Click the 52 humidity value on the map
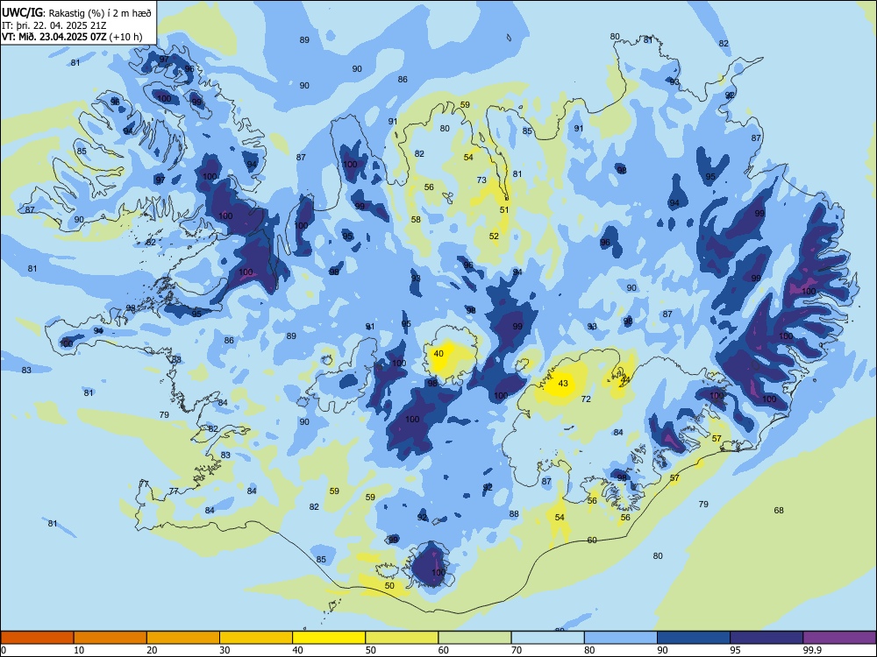The width and height of the screenshot is (877, 657). point(494,237)
